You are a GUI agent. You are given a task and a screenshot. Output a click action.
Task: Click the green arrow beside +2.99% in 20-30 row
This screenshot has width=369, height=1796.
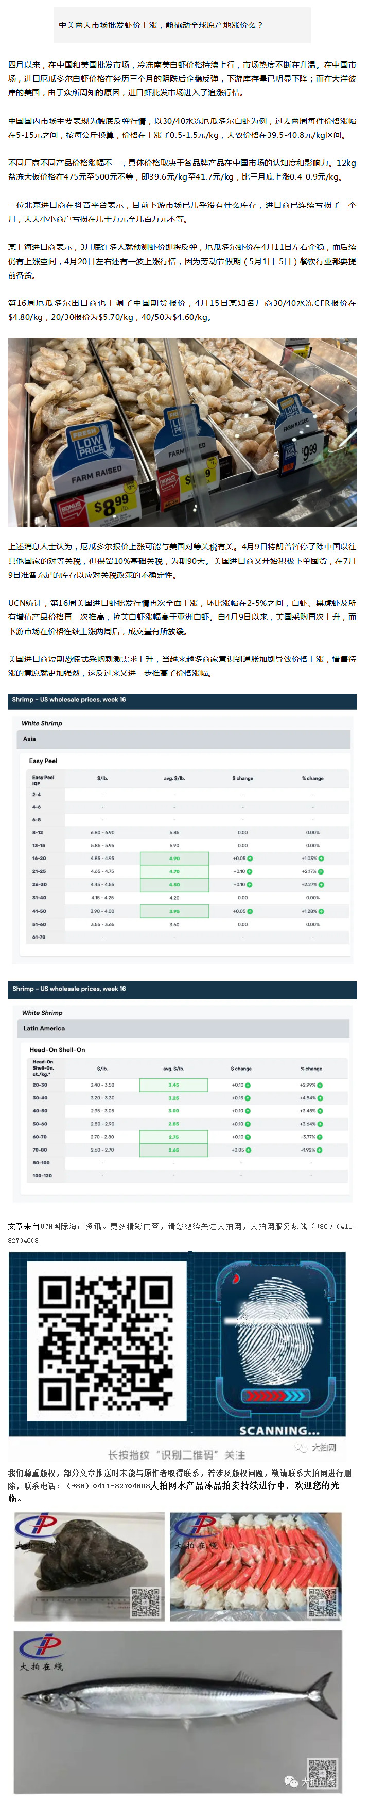(x=320, y=1085)
